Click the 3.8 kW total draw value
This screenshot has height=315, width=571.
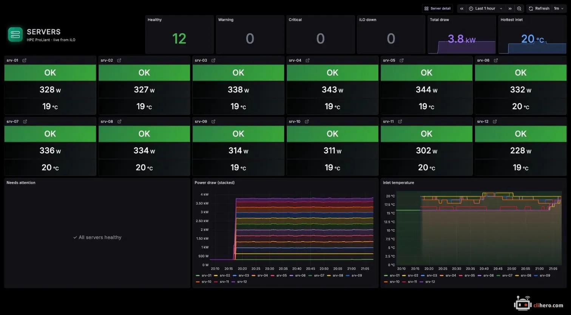click(x=461, y=39)
